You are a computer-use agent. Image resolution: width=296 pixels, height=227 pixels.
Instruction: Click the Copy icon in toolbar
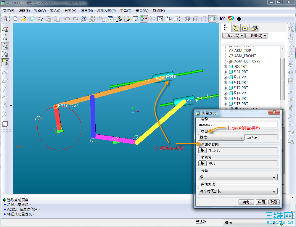[x=40, y=19]
